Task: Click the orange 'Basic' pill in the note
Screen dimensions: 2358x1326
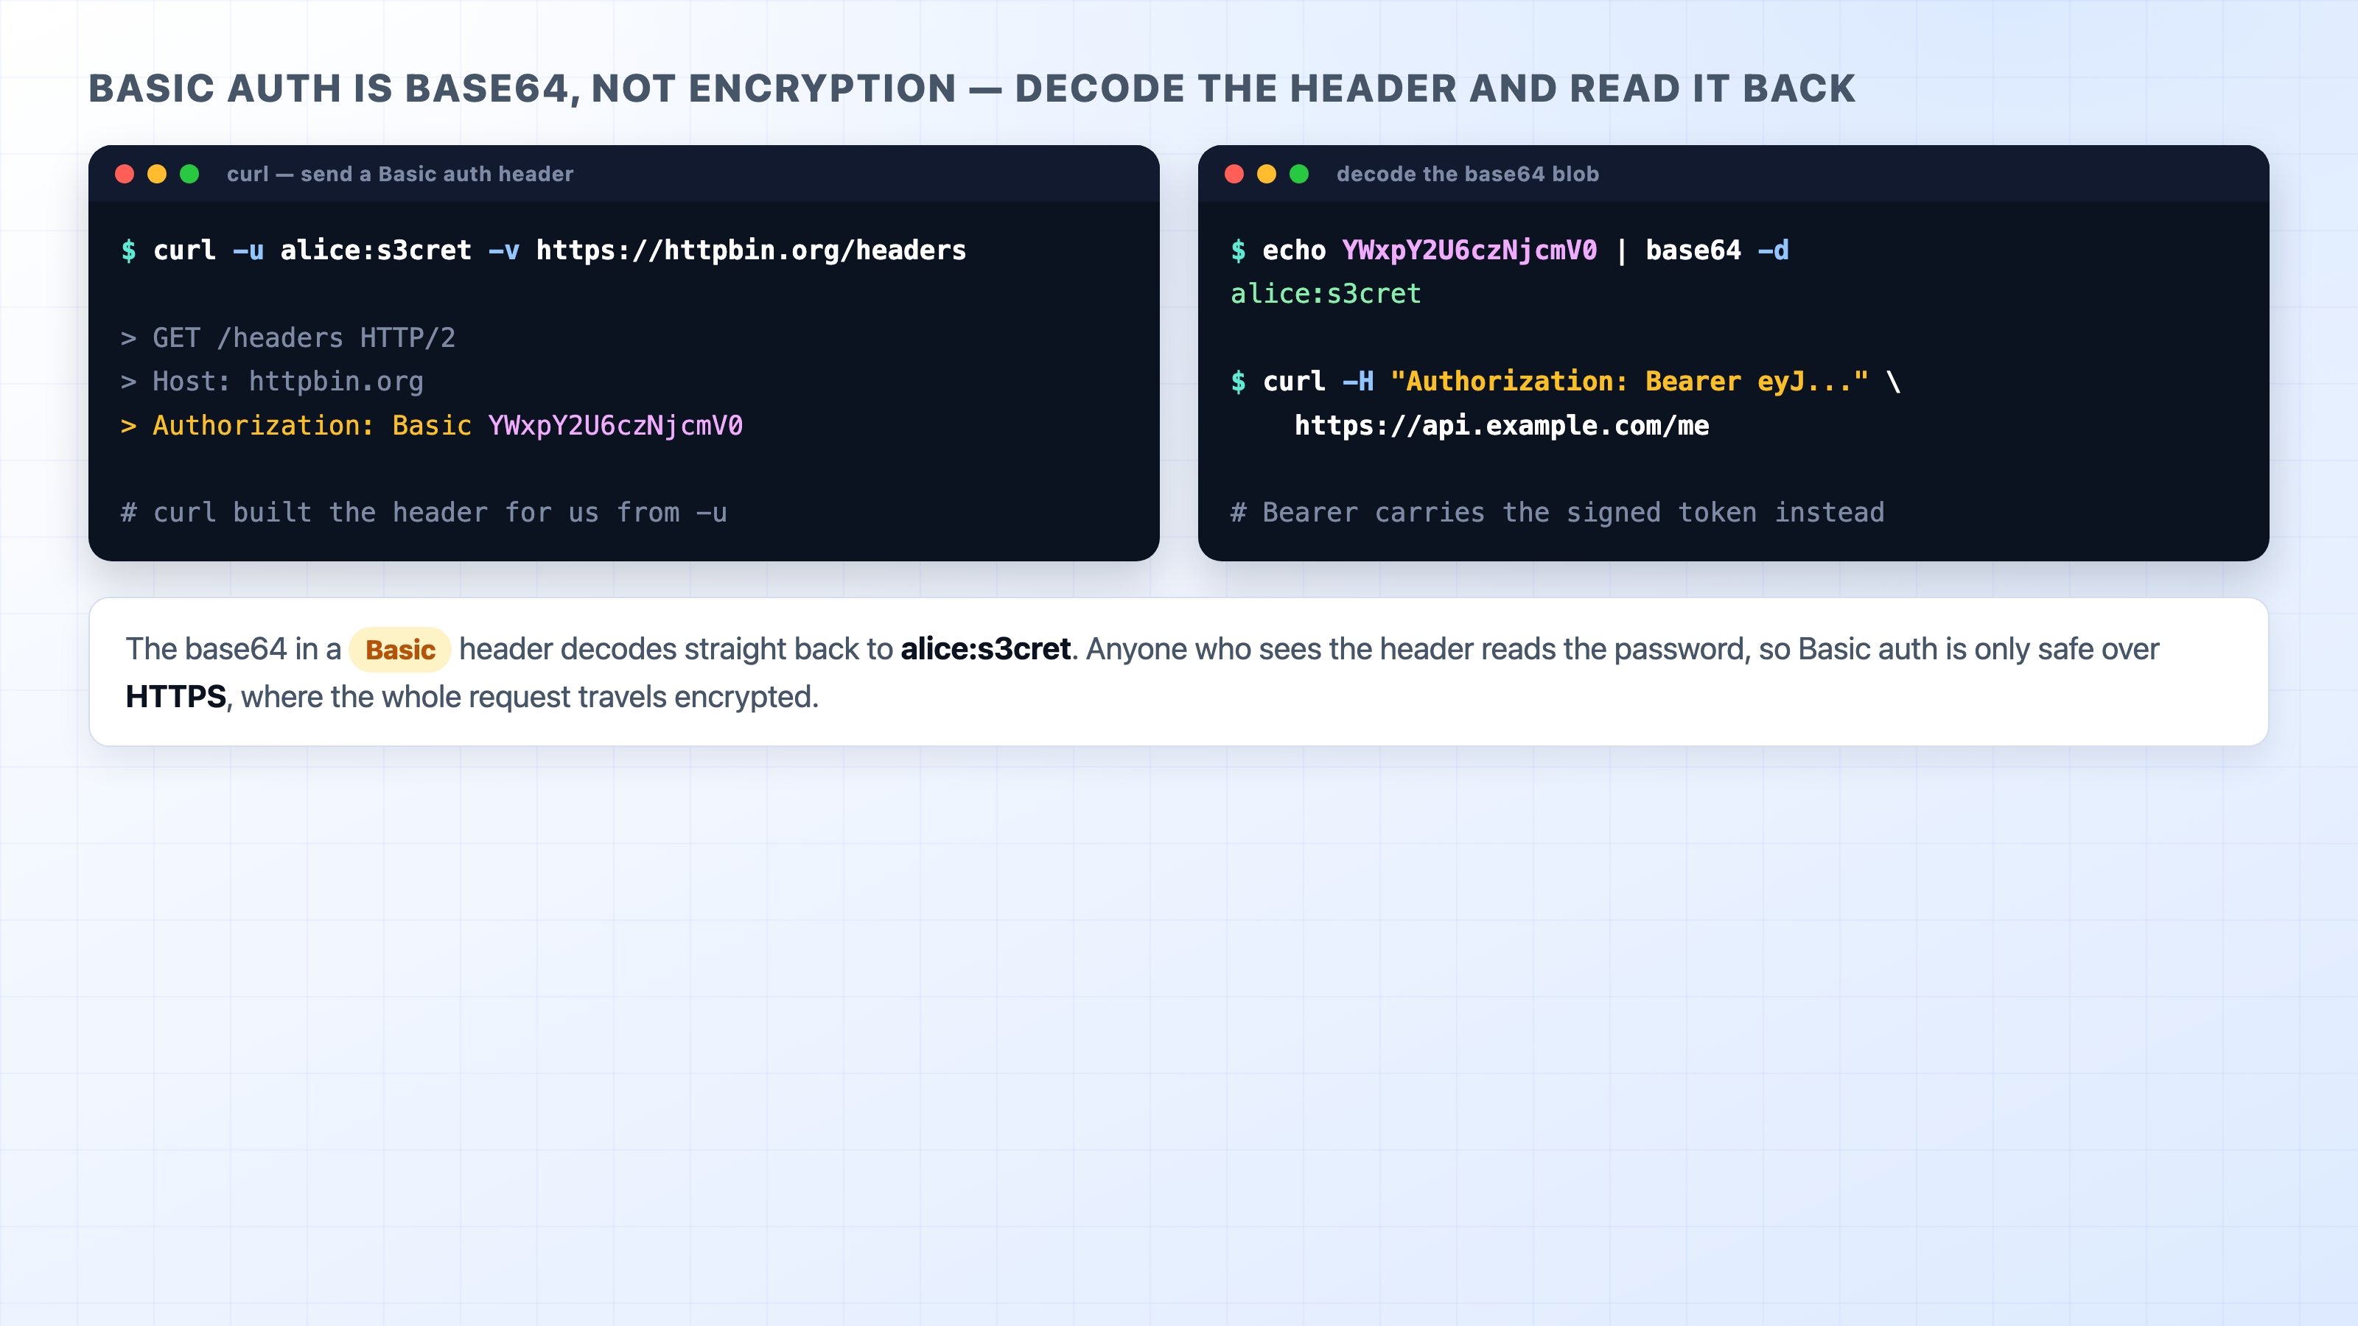Action: click(400, 650)
